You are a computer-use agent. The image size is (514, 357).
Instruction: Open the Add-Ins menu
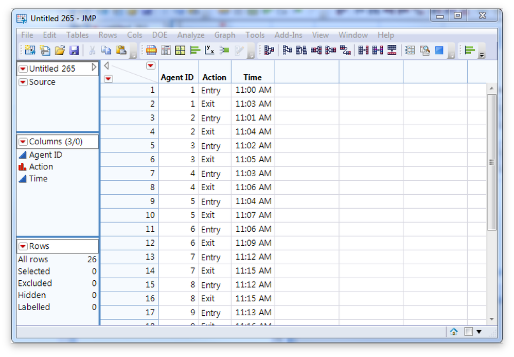click(x=289, y=35)
